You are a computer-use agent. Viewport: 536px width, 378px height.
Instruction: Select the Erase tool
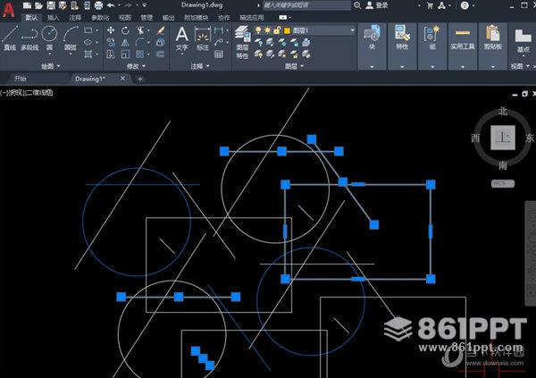point(160,30)
